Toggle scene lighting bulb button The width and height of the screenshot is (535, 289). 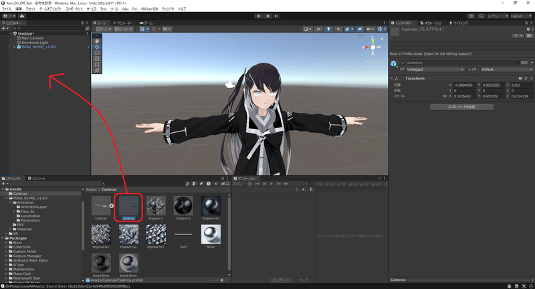pyautogui.click(x=328, y=29)
